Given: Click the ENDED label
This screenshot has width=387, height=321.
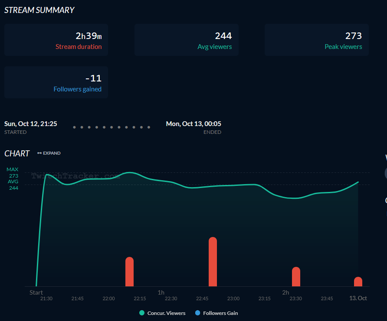Looking at the screenshot, I should click(x=212, y=132).
